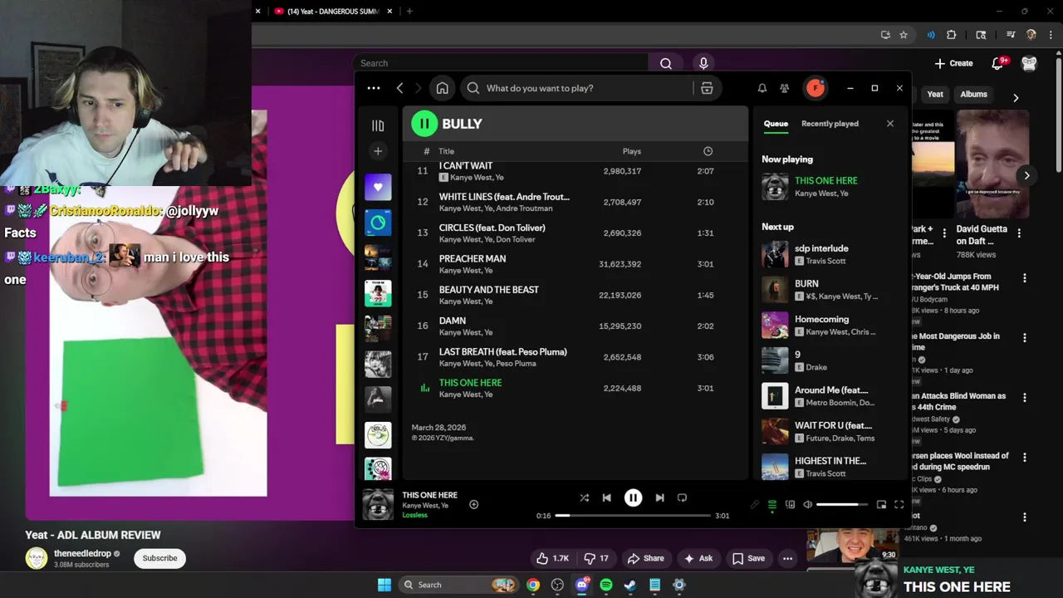1063x598 pixels.
Task: Sort tracks by duration clock icon
Action: pos(708,151)
